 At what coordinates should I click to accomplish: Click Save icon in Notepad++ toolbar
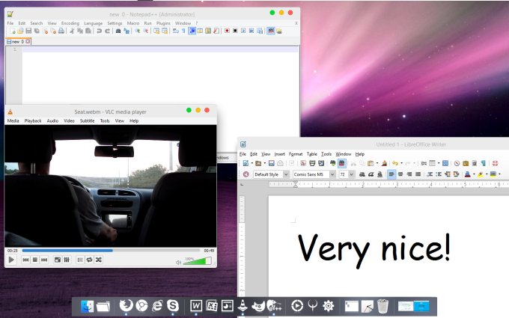[x=28, y=31]
